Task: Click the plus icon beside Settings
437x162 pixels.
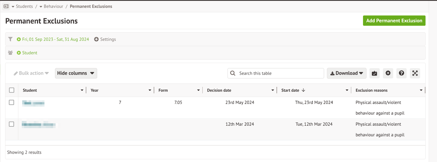Action: pos(96,39)
